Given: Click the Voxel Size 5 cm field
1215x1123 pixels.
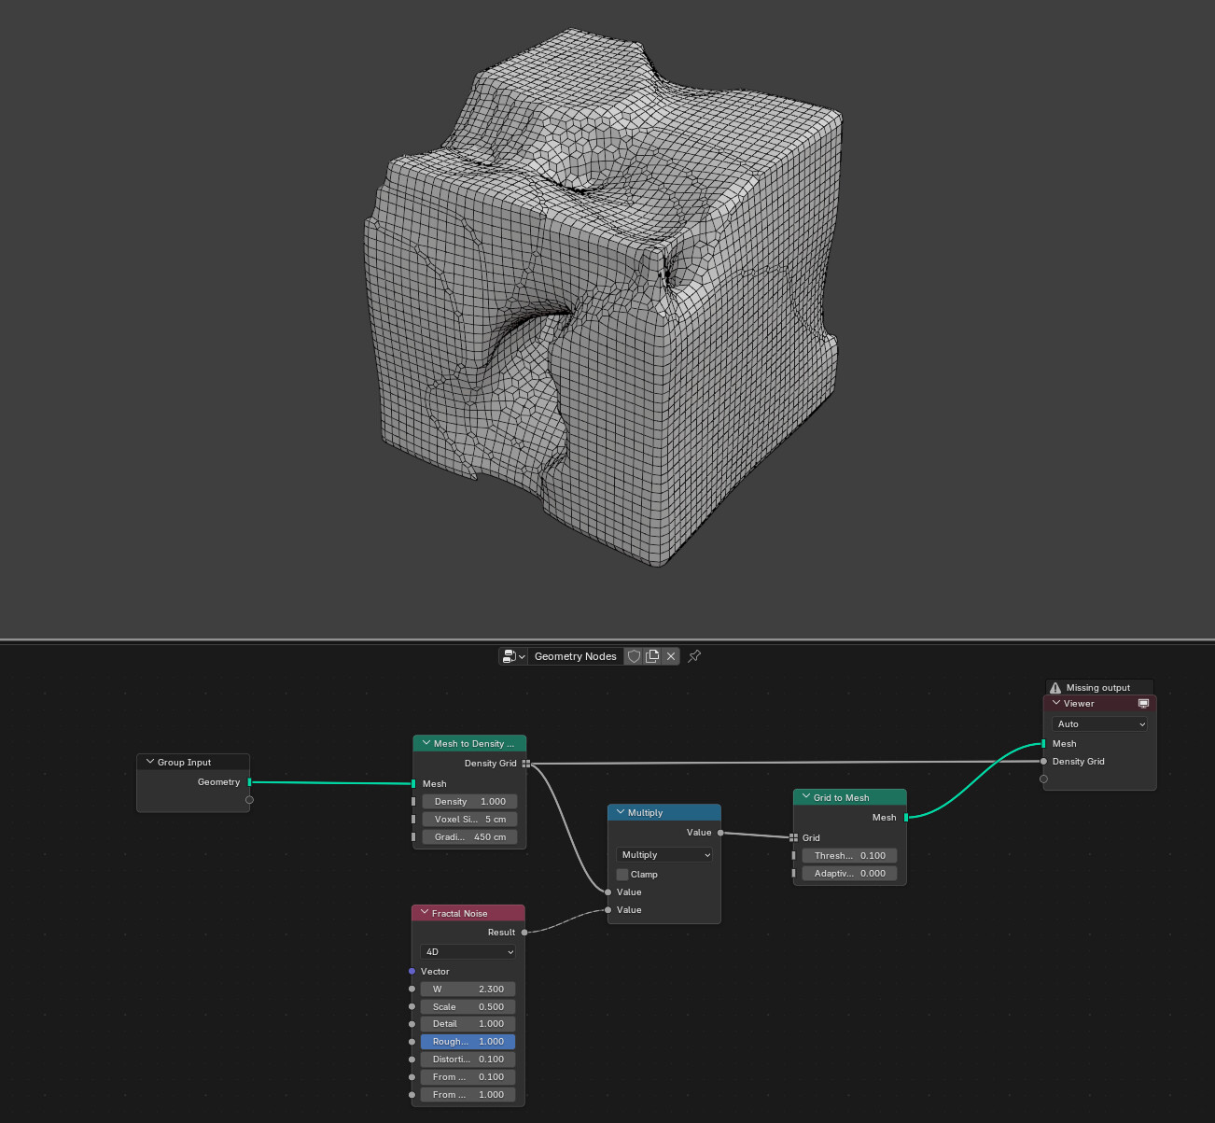Looking at the screenshot, I should [469, 820].
